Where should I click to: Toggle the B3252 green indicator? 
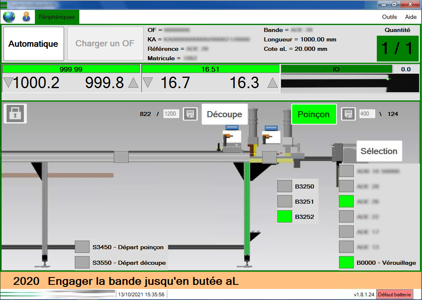coord(285,216)
